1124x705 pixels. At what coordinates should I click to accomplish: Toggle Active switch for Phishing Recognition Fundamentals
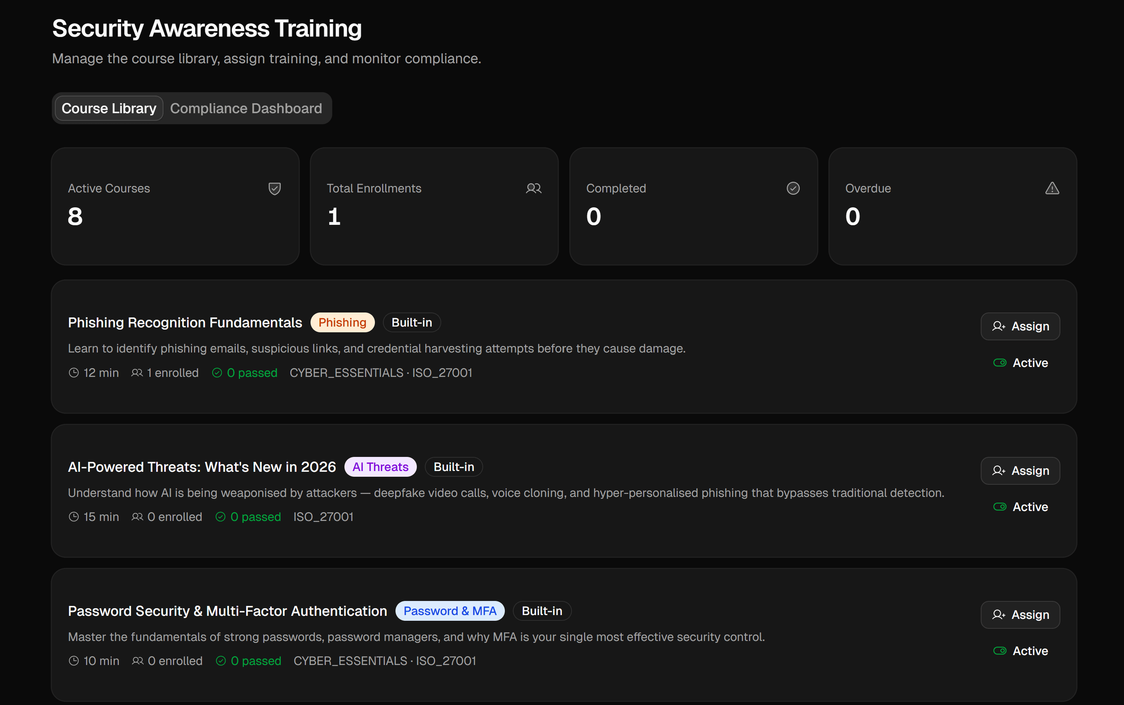(999, 363)
